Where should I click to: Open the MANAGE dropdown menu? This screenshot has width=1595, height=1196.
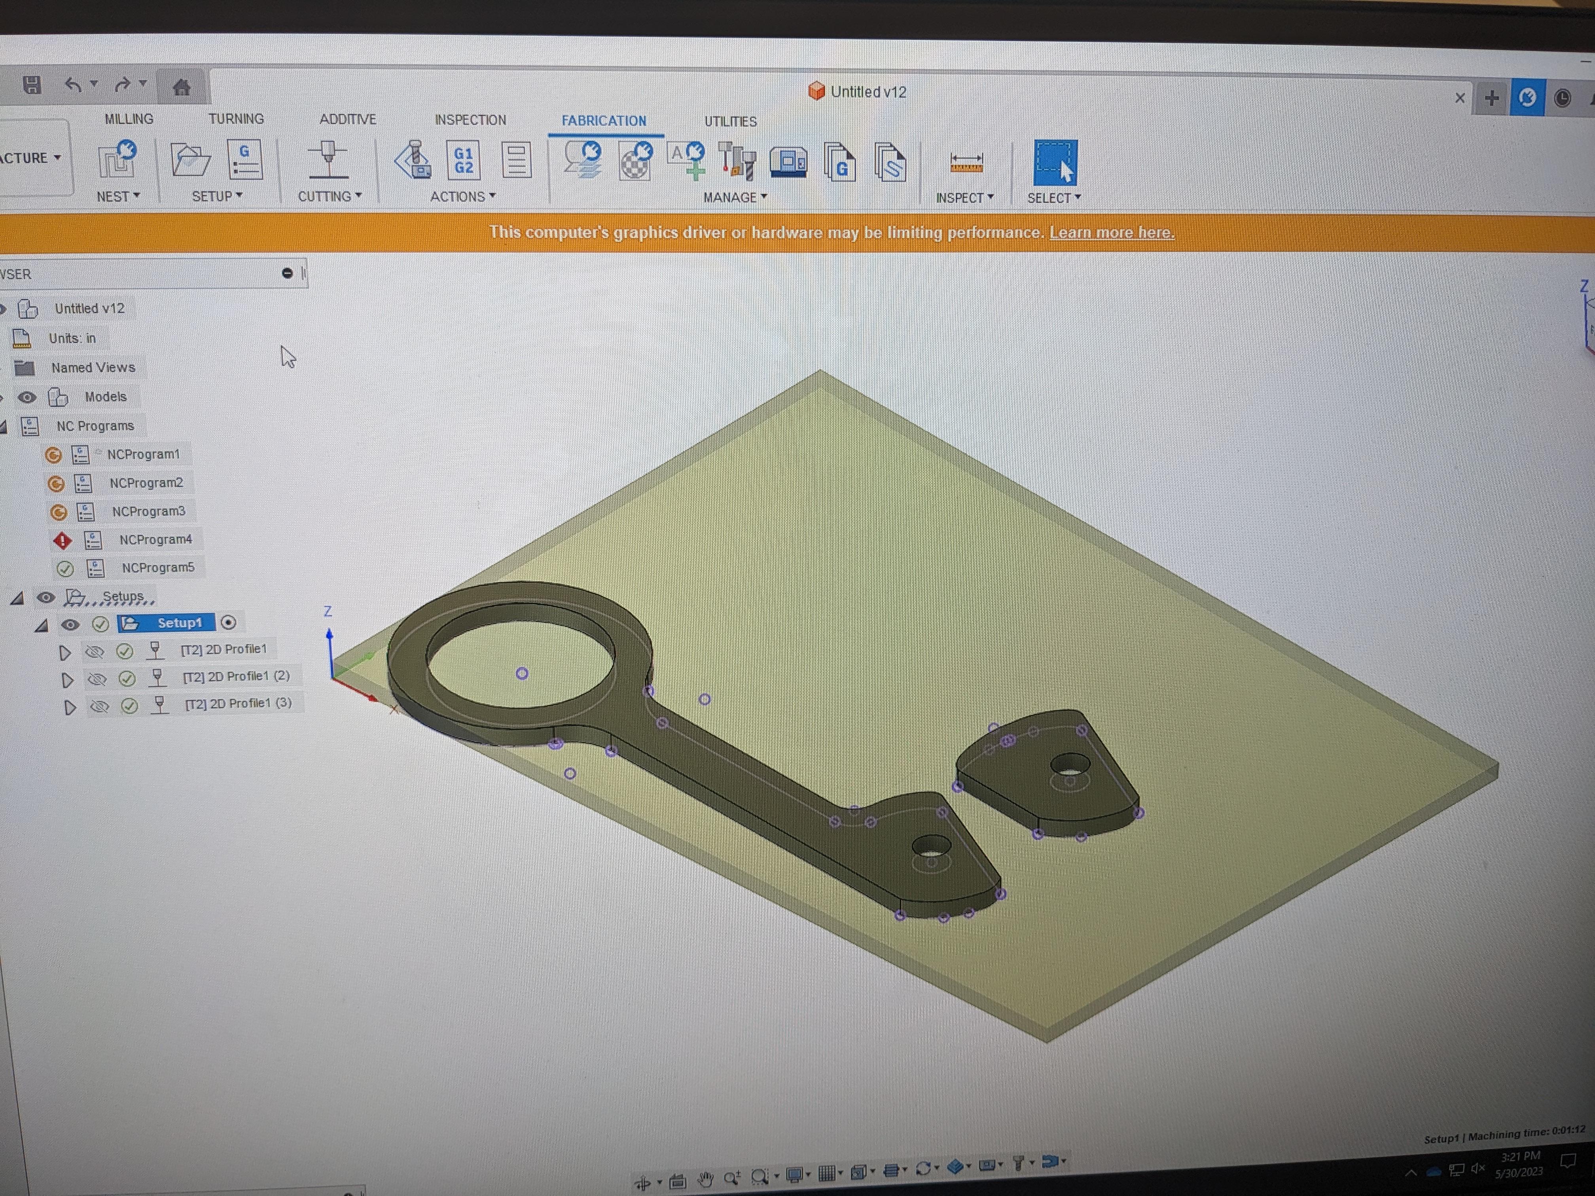[x=735, y=197]
